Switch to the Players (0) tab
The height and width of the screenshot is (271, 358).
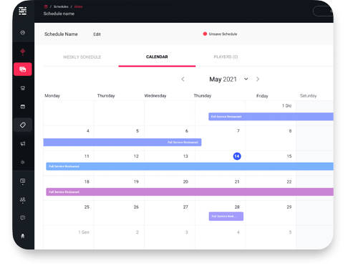[x=226, y=57]
